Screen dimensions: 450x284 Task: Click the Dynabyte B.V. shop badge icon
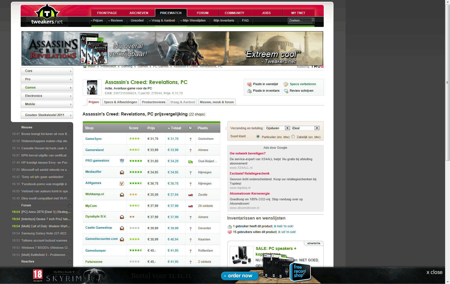coord(122,217)
